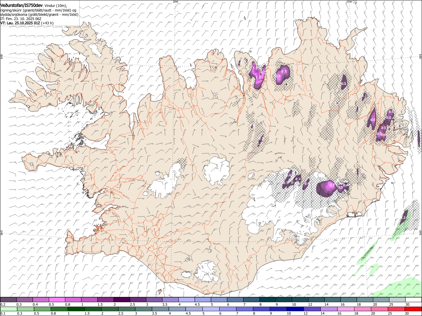Click the upper legend scale label 0.8
The image size is (422, 316).
click(68, 304)
